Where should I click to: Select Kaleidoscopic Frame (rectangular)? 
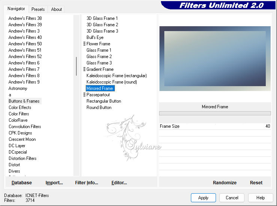click(x=116, y=76)
